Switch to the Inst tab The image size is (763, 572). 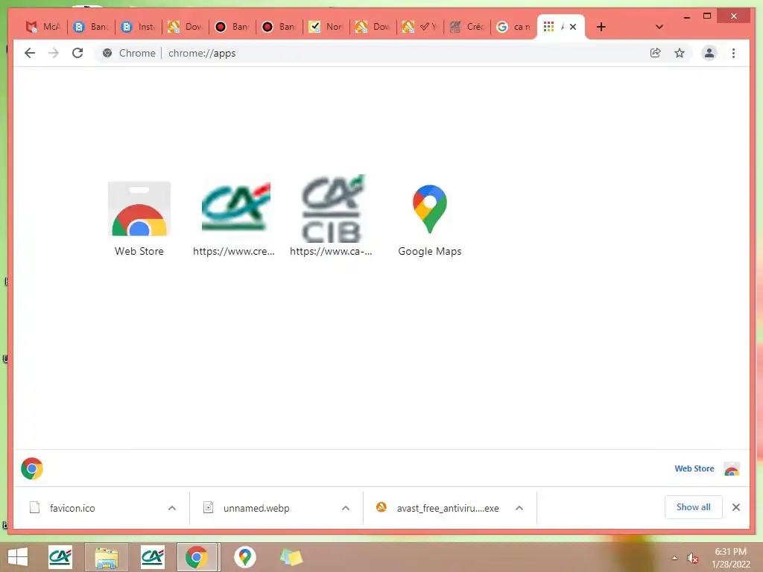point(139,27)
